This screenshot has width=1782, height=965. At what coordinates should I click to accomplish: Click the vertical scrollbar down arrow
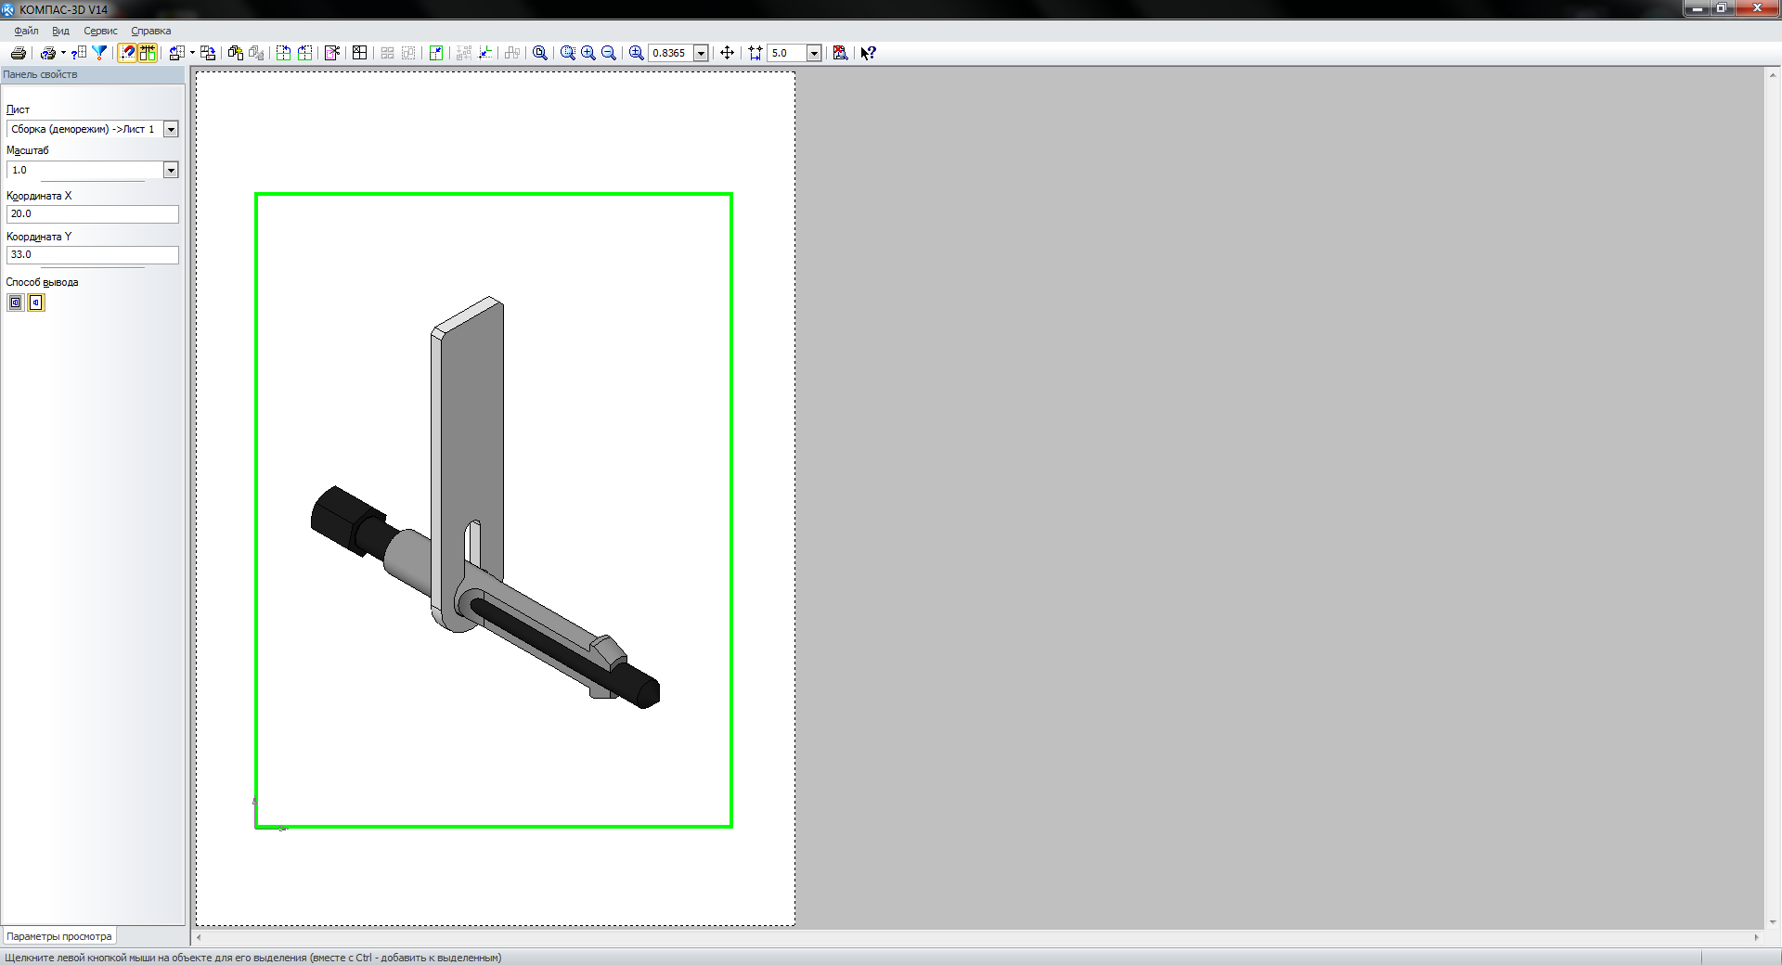[1772, 922]
